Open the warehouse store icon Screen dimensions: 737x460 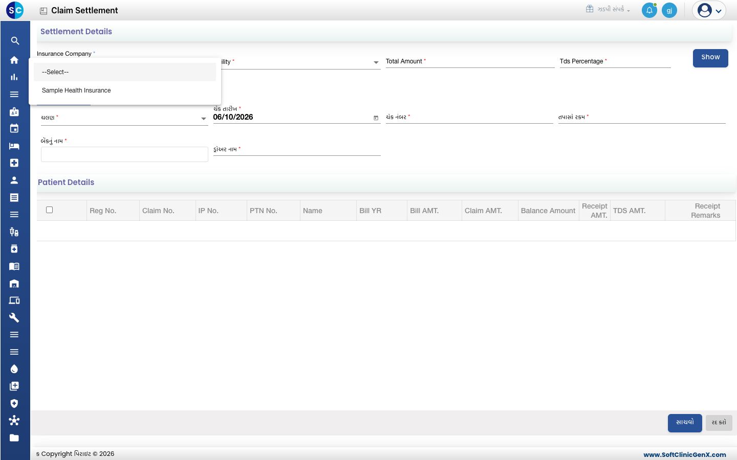(14, 283)
